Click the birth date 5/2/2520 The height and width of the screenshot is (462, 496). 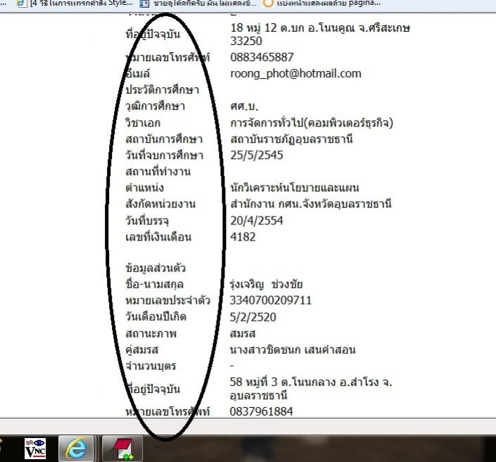pos(253,317)
